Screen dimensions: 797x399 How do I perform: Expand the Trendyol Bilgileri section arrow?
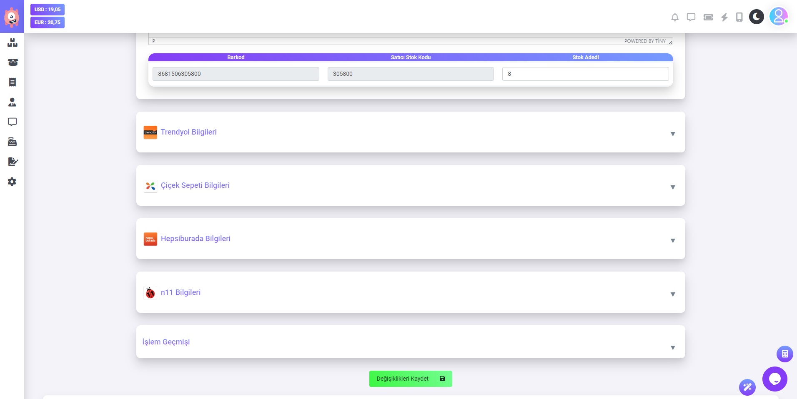pos(672,134)
